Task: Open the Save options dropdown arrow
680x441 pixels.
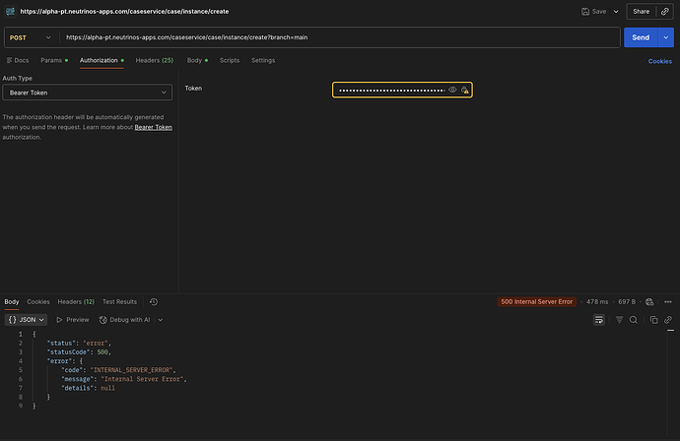Action: tap(616, 12)
